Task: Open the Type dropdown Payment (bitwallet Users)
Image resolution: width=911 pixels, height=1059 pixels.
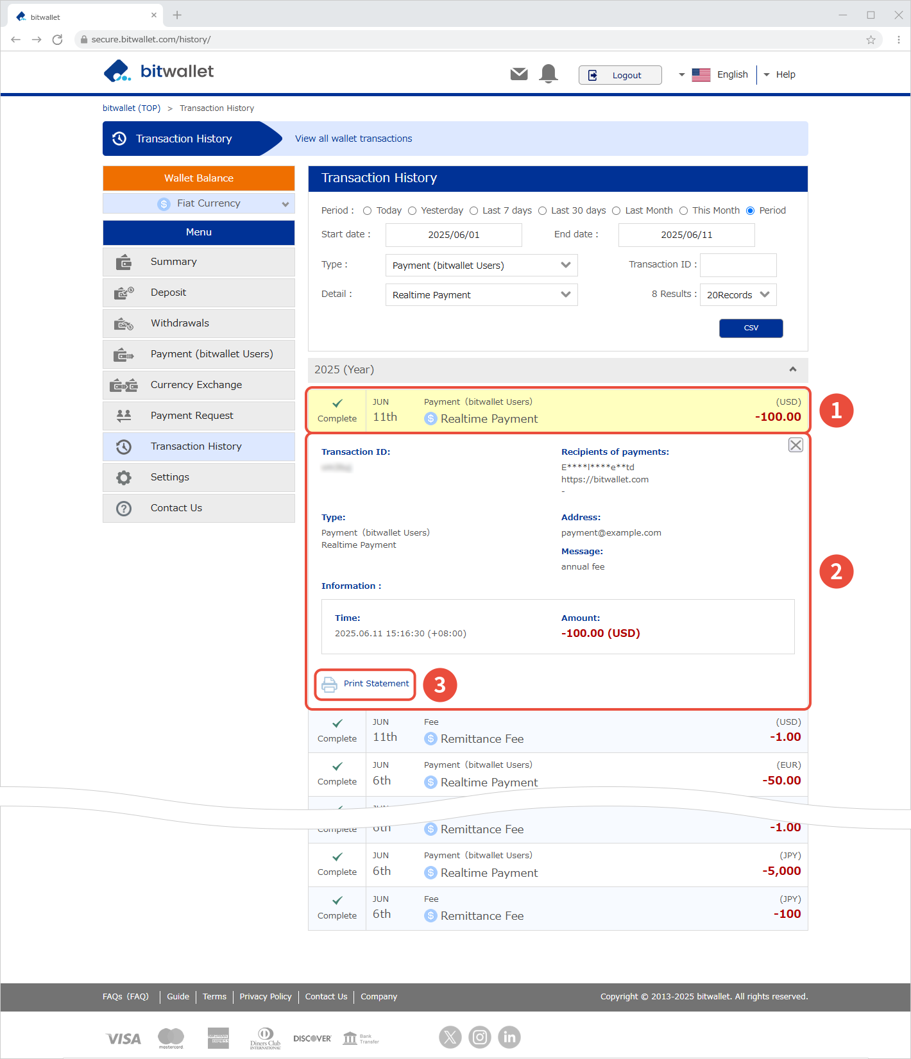Action: click(481, 266)
